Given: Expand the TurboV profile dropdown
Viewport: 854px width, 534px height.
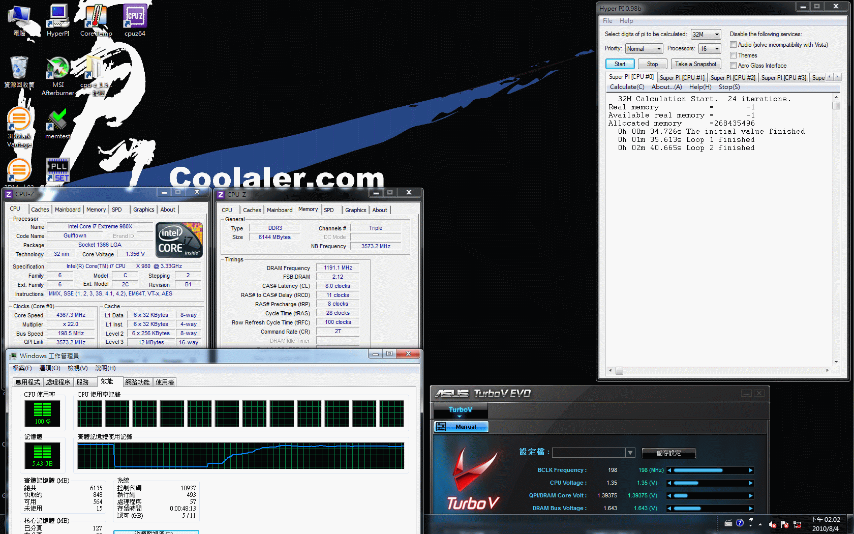Looking at the screenshot, I should (630, 453).
